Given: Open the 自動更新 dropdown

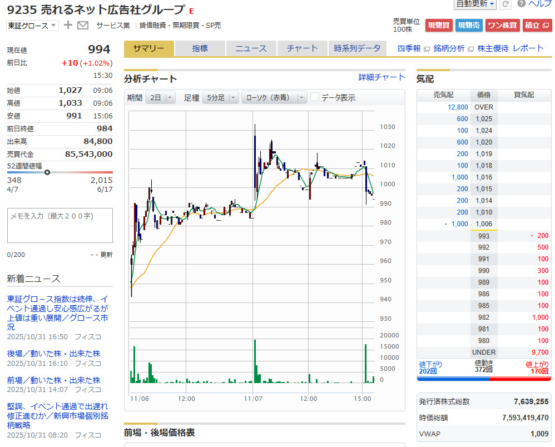Looking at the screenshot, I should (x=475, y=4).
